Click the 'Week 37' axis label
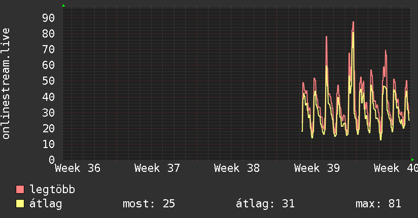Viewport: 418px width, 218px height. [x=157, y=168]
